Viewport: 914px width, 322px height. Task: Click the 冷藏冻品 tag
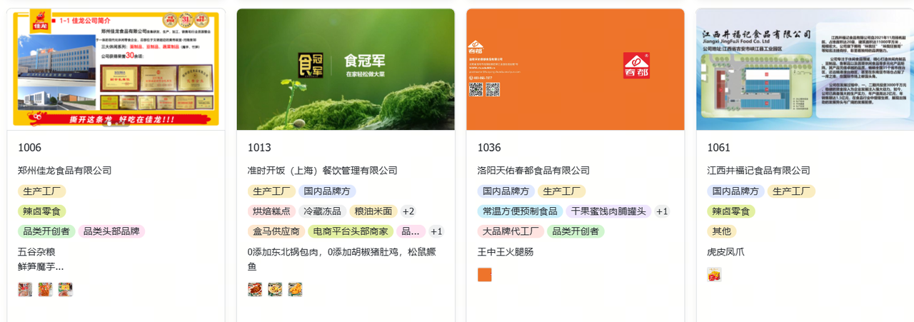point(323,211)
